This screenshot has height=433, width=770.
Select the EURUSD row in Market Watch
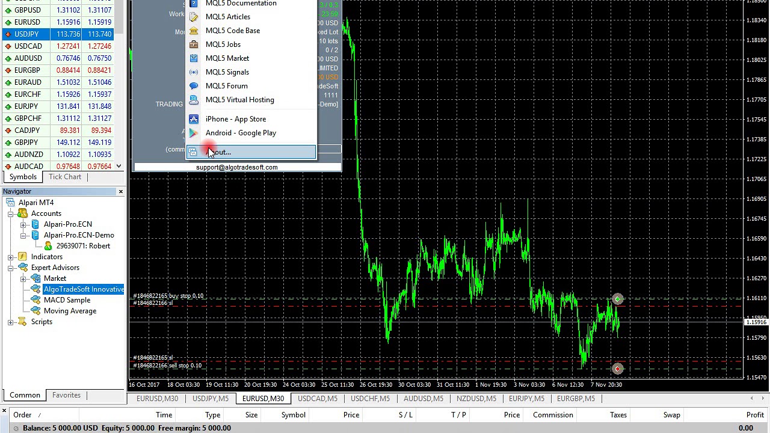pos(58,22)
